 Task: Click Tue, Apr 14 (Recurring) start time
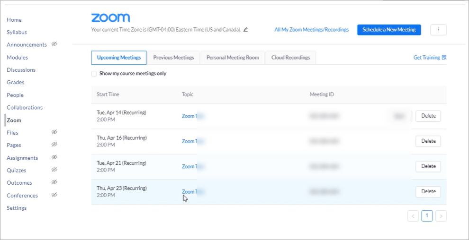point(121,113)
